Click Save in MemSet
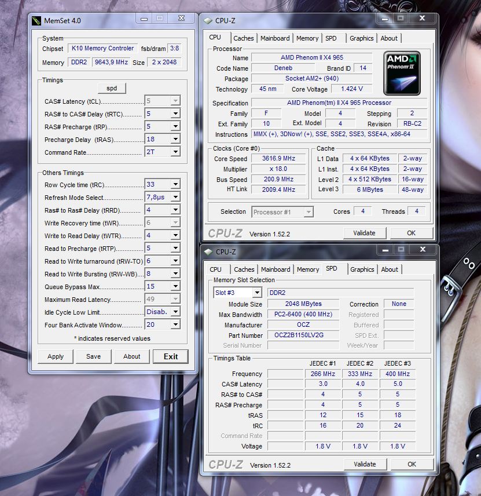The image size is (481, 496). point(94,356)
